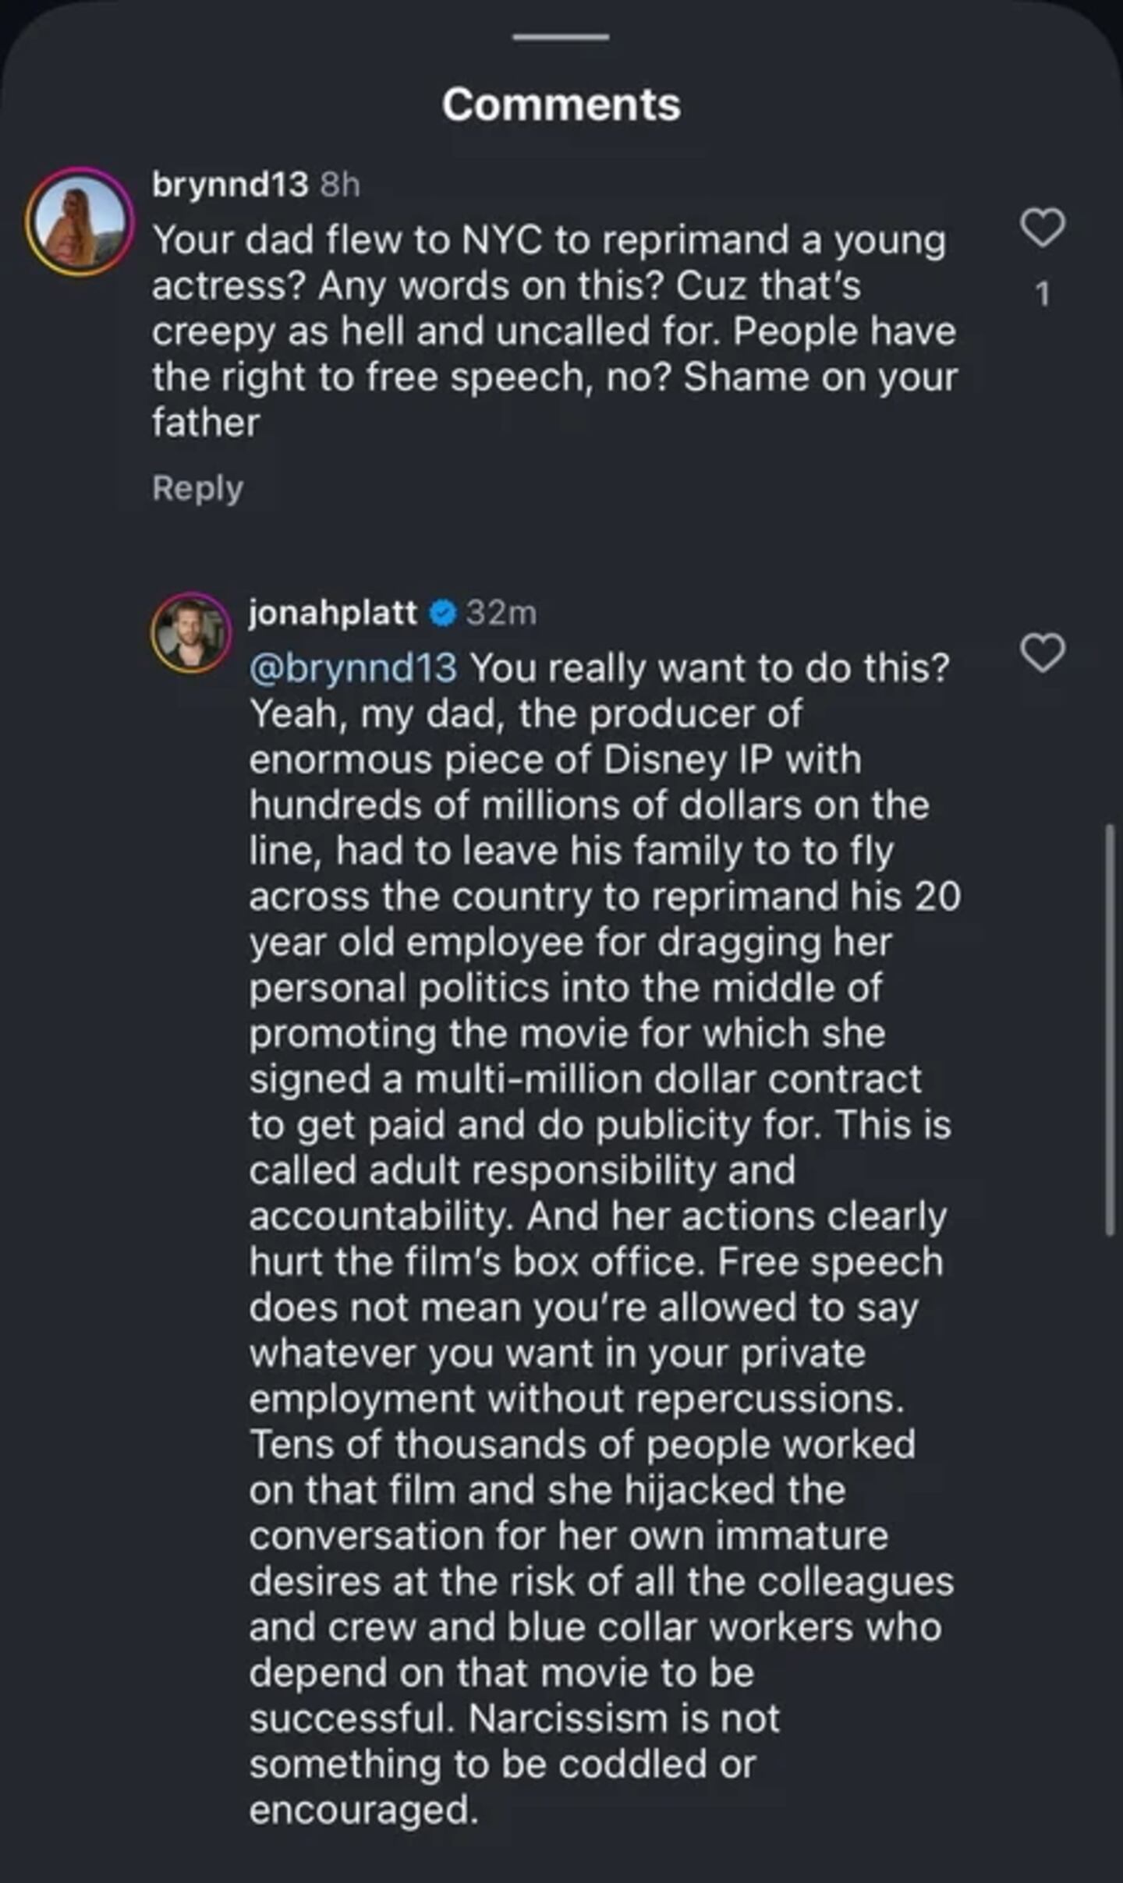The height and width of the screenshot is (1883, 1123).
Task: Tap the 8h timestamp on brynnd13's comment
Action: point(340,185)
